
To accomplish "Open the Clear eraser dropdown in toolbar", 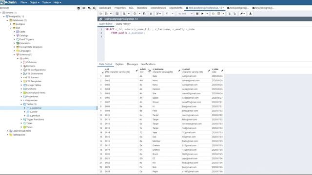I will pyautogui.click(x=242, y=14).
